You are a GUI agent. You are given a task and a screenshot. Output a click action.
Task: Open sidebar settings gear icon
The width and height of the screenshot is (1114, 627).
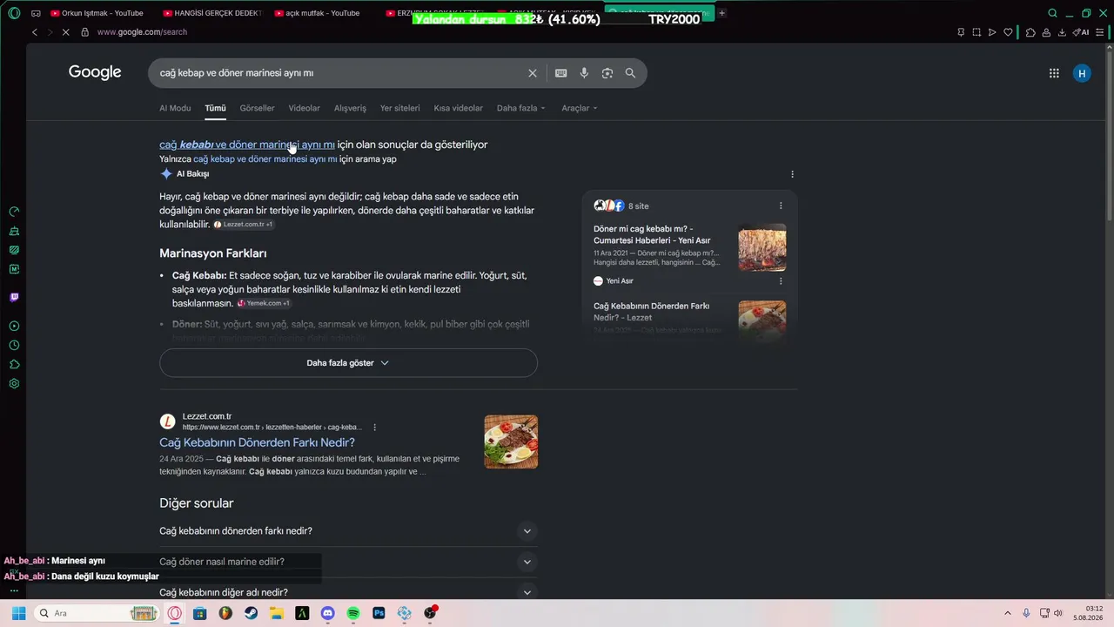pos(14,383)
